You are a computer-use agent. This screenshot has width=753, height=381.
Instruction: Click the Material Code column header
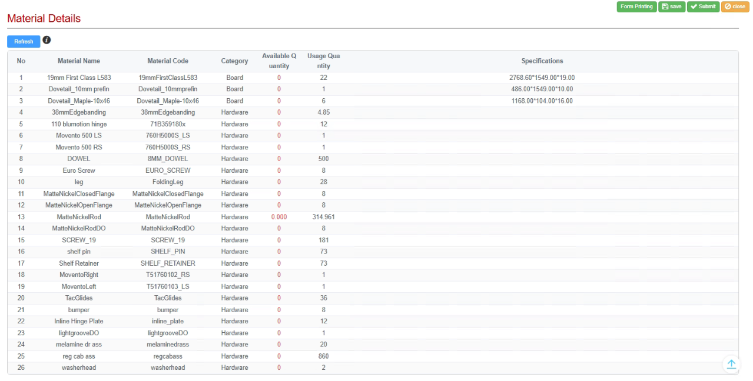[x=168, y=61]
